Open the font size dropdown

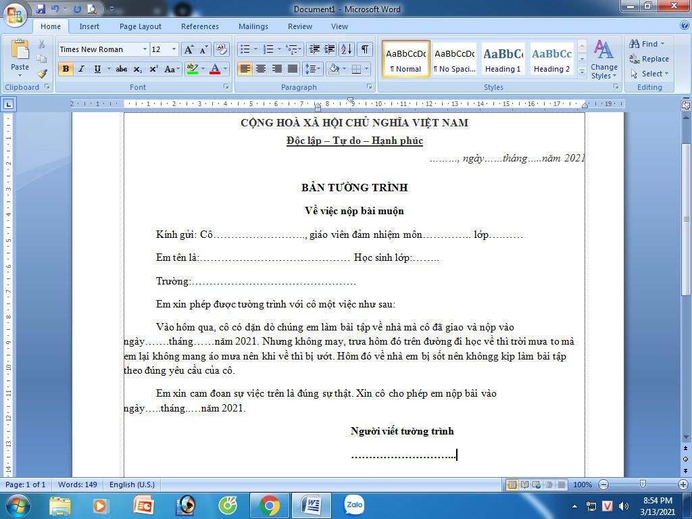pyautogui.click(x=174, y=49)
